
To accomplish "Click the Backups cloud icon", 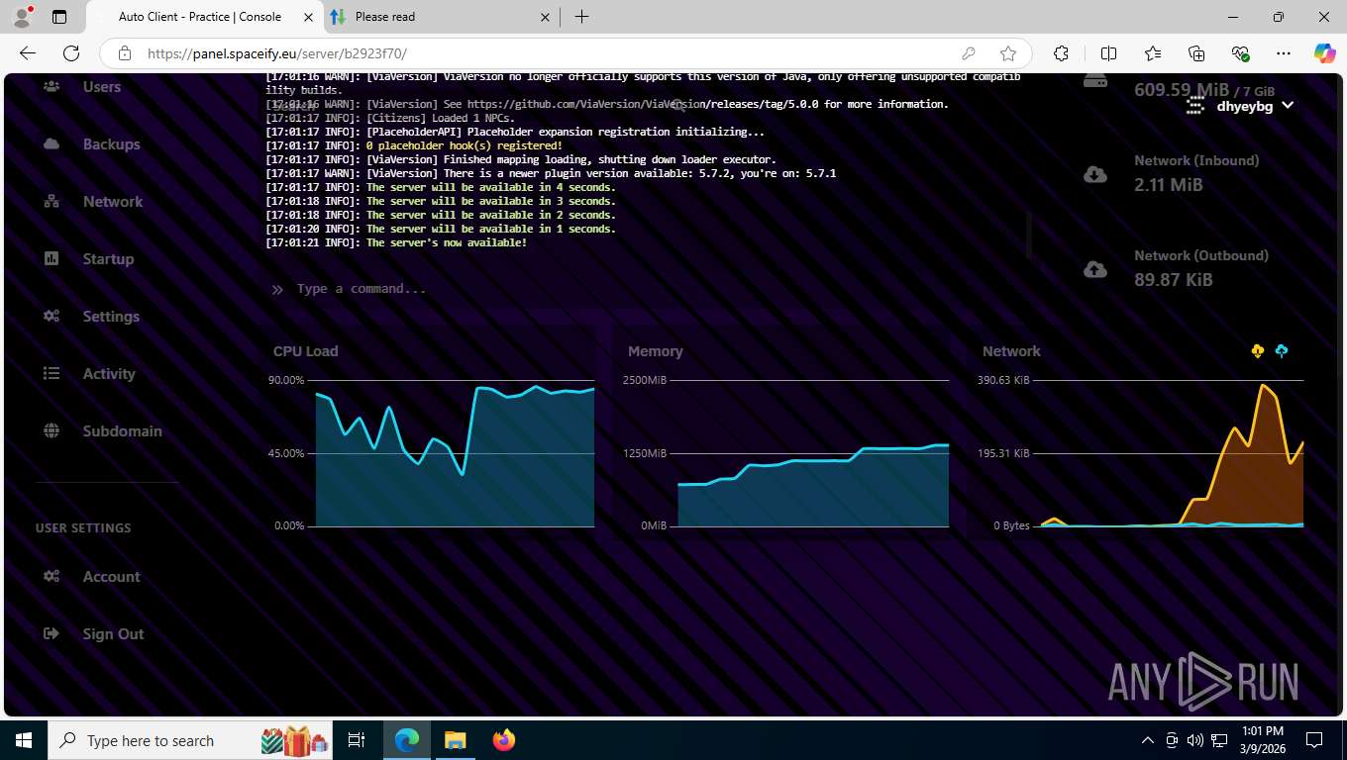I will coord(52,144).
